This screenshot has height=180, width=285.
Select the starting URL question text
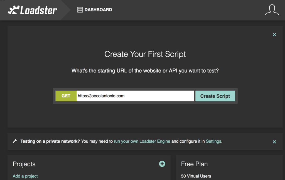tap(145, 70)
